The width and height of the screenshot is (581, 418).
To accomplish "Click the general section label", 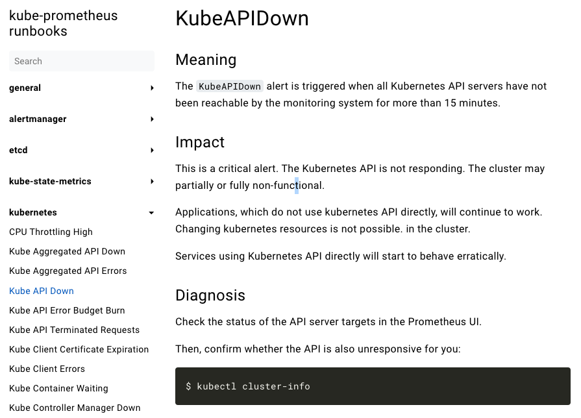I will click(x=25, y=88).
